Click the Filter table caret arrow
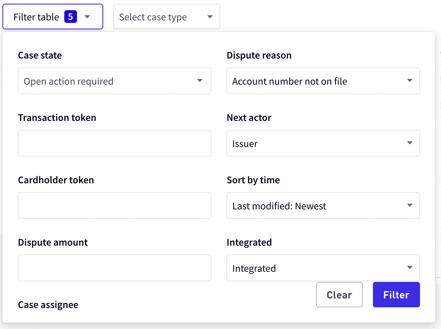The height and width of the screenshot is (329, 441). 87,17
